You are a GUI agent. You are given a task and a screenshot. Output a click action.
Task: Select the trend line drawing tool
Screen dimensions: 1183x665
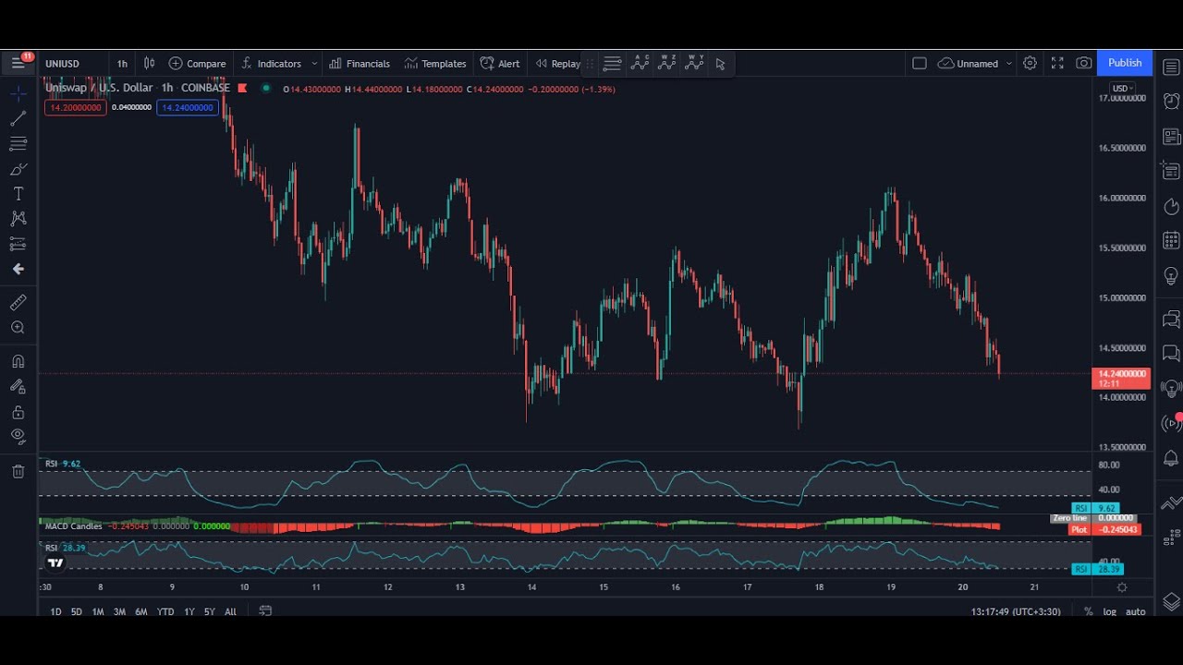pyautogui.click(x=18, y=119)
